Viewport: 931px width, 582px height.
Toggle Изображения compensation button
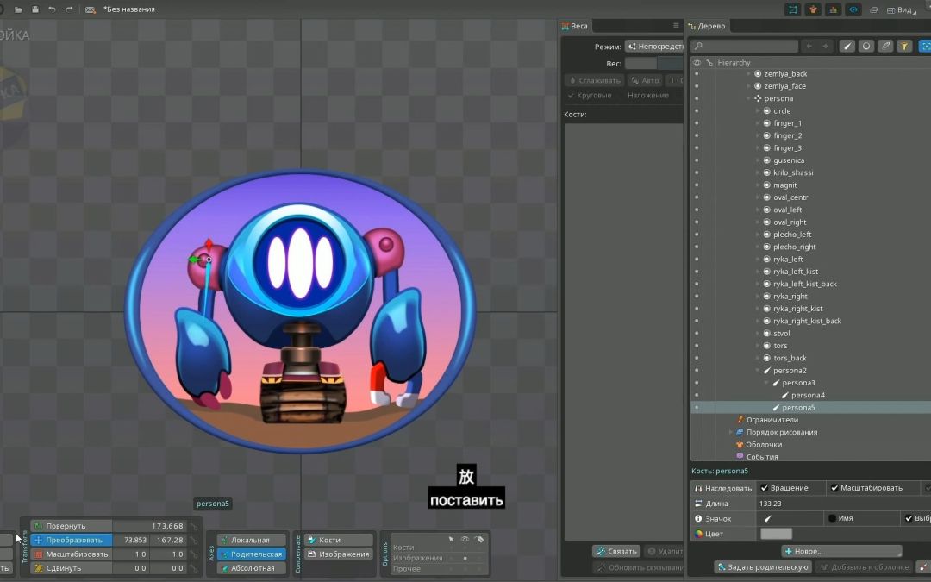tap(339, 554)
